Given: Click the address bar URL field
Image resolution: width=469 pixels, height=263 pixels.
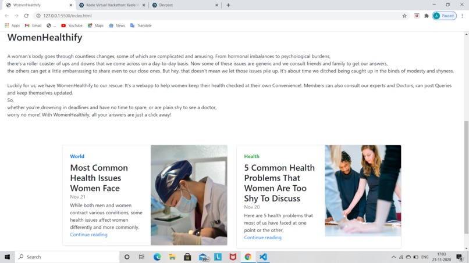Looking at the screenshot, I should [221, 16].
